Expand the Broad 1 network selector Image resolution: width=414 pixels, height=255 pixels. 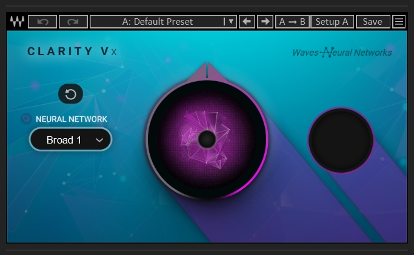70,139
